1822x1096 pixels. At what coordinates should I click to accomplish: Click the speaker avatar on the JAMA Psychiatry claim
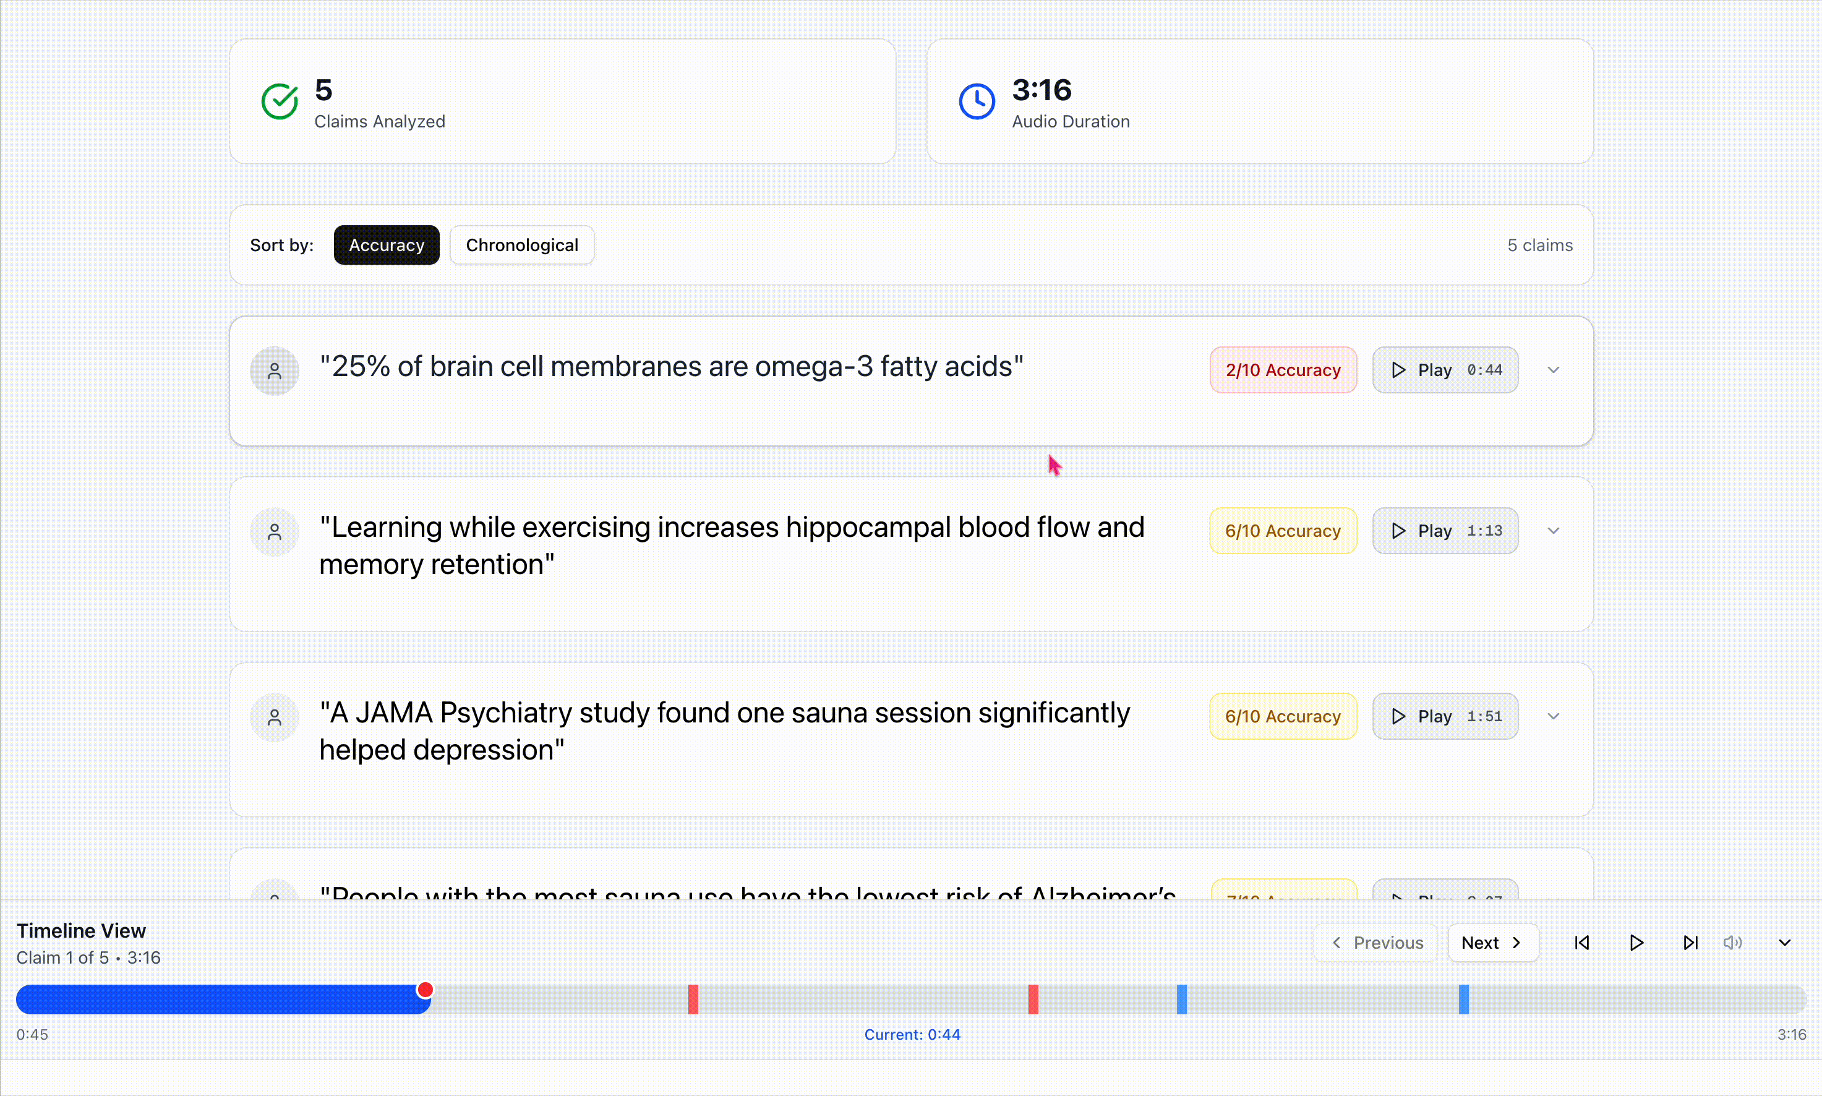275,717
